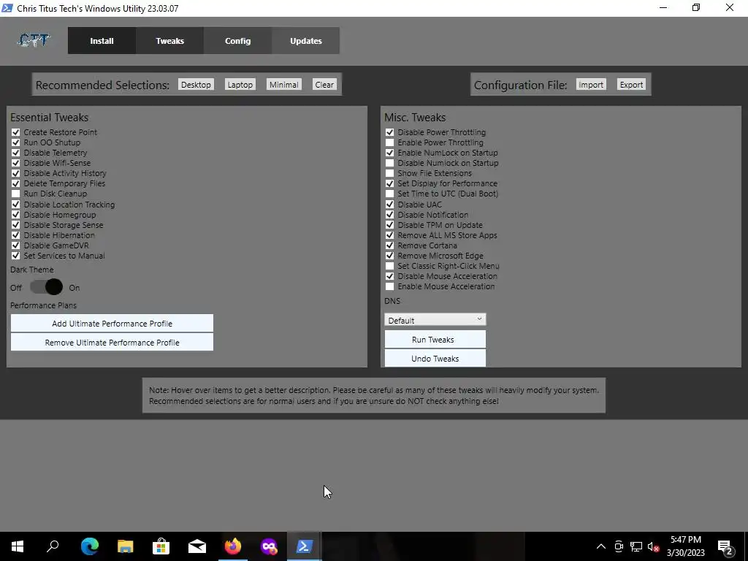Check Enable Mouse Acceleration
748x561 pixels.
click(x=390, y=286)
